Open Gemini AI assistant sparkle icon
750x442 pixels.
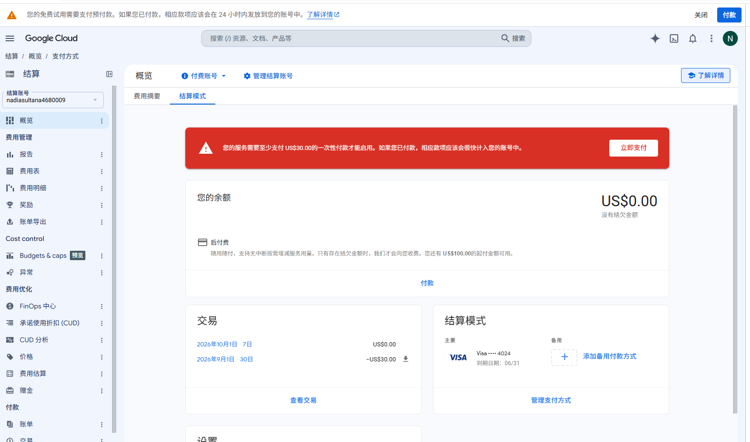(655, 38)
